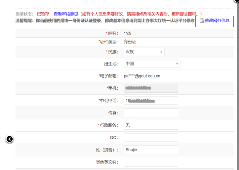The height and width of the screenshot is (170, 239).
Task: Expand the 出生地 dropdown showing 中国
Action: [x=152, y=64]
